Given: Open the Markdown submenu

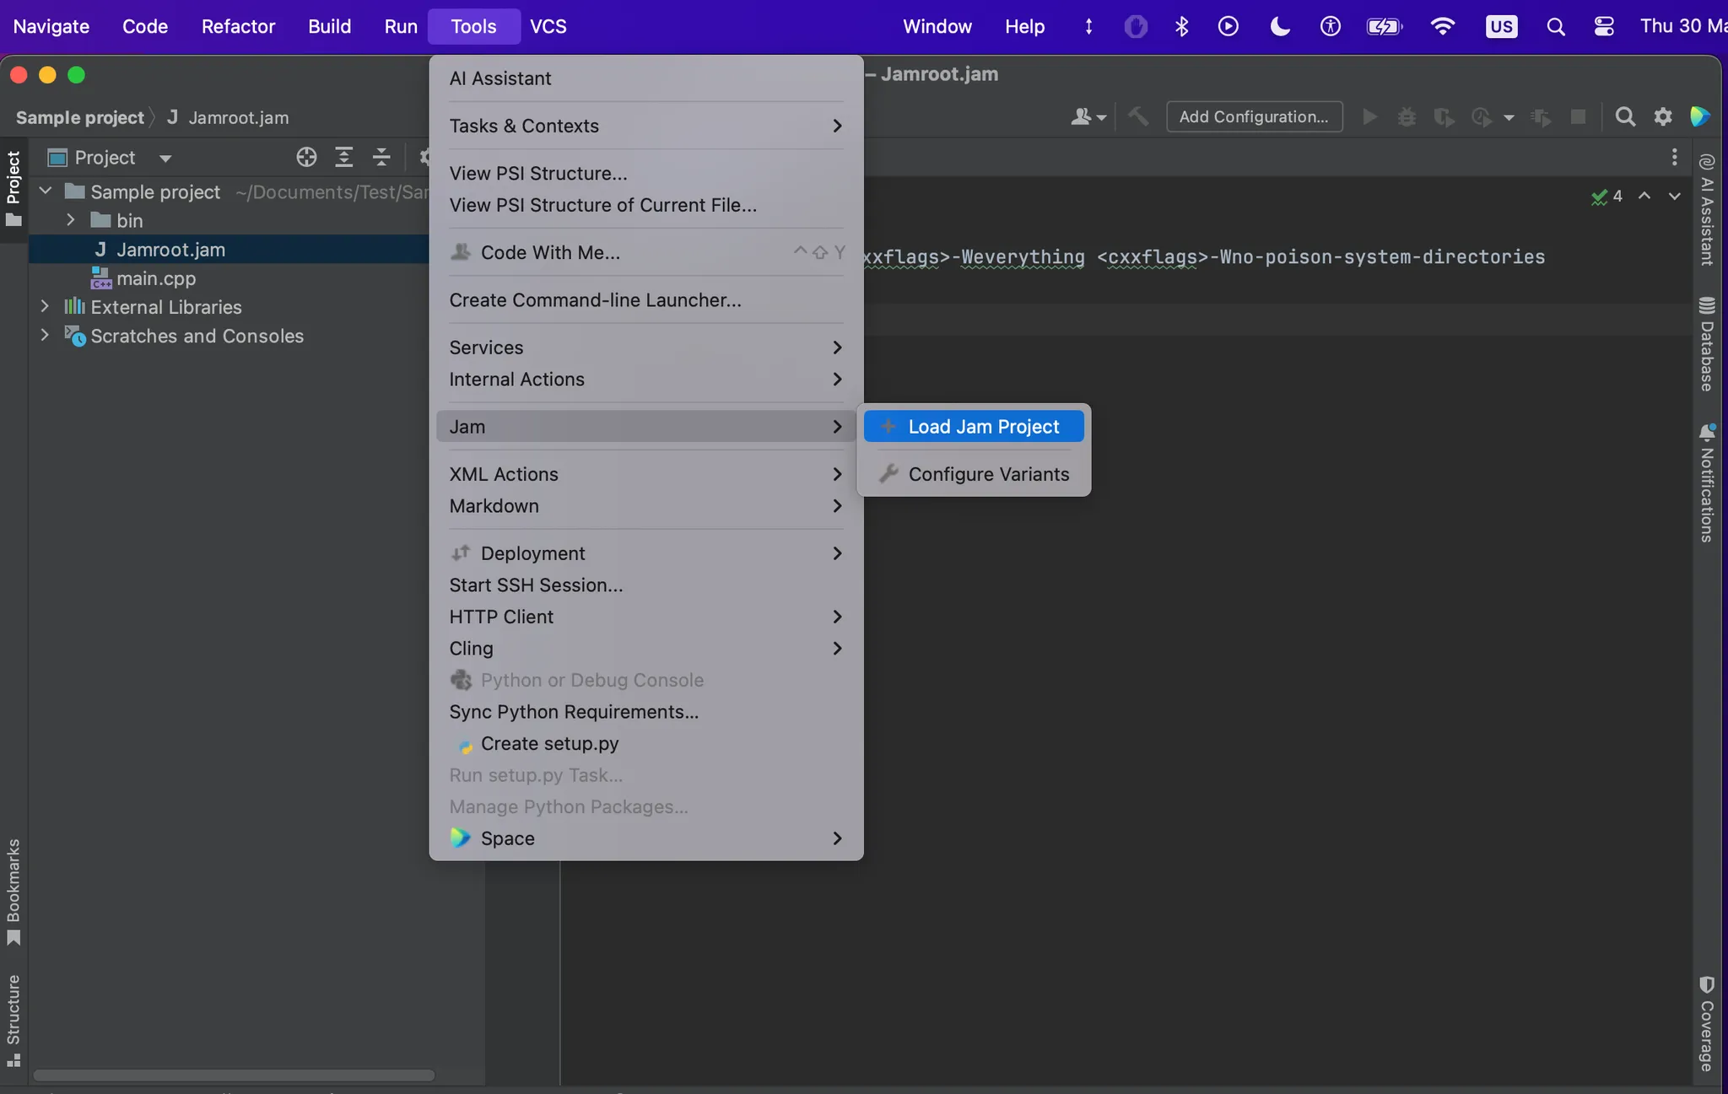Looking at the screenshot, I should [645, 506].
